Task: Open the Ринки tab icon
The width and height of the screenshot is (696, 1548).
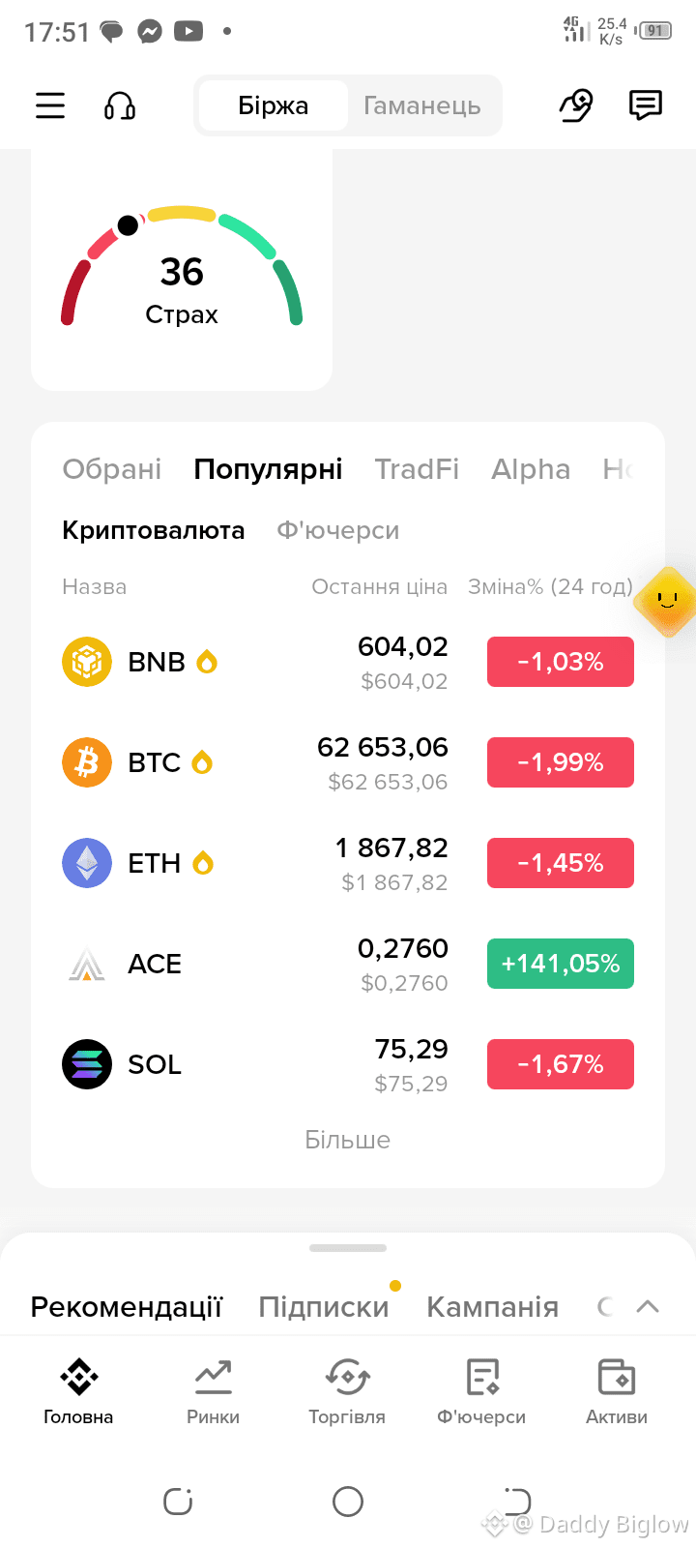Action: 213,1377
